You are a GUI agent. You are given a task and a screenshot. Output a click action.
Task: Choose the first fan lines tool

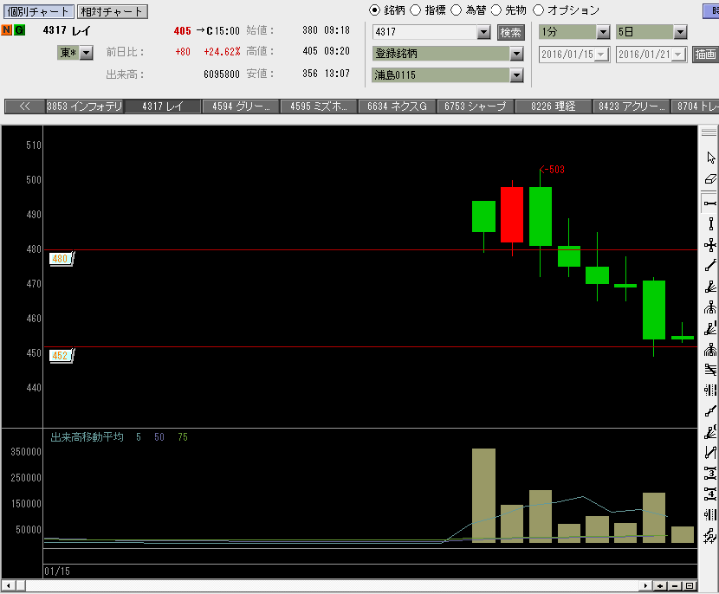coord(710,287)
